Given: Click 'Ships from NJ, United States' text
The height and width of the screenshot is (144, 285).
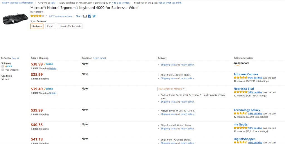Looking at the screenshot, I should click(x=176, y=75).
